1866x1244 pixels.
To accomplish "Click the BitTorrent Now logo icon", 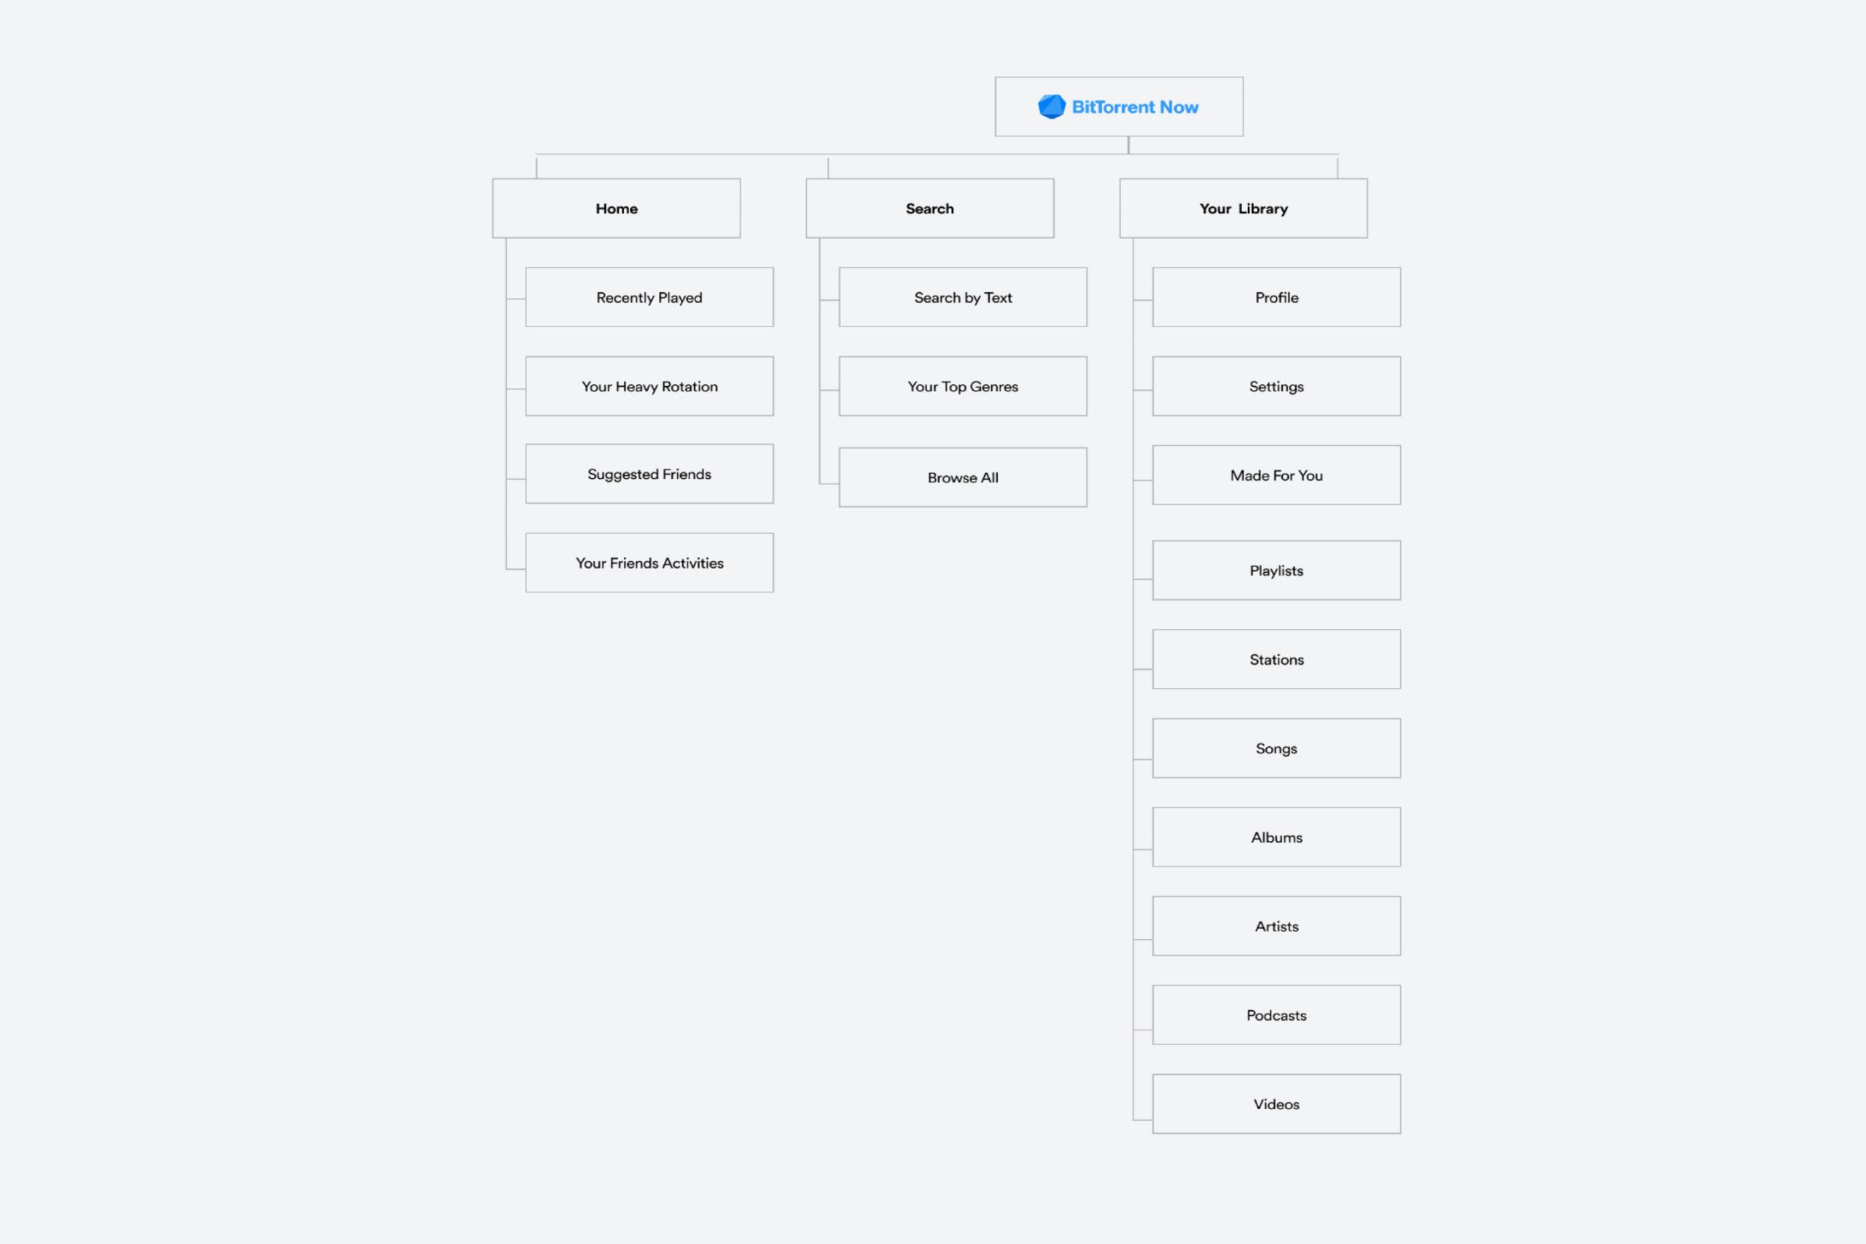I will 1051,106.
